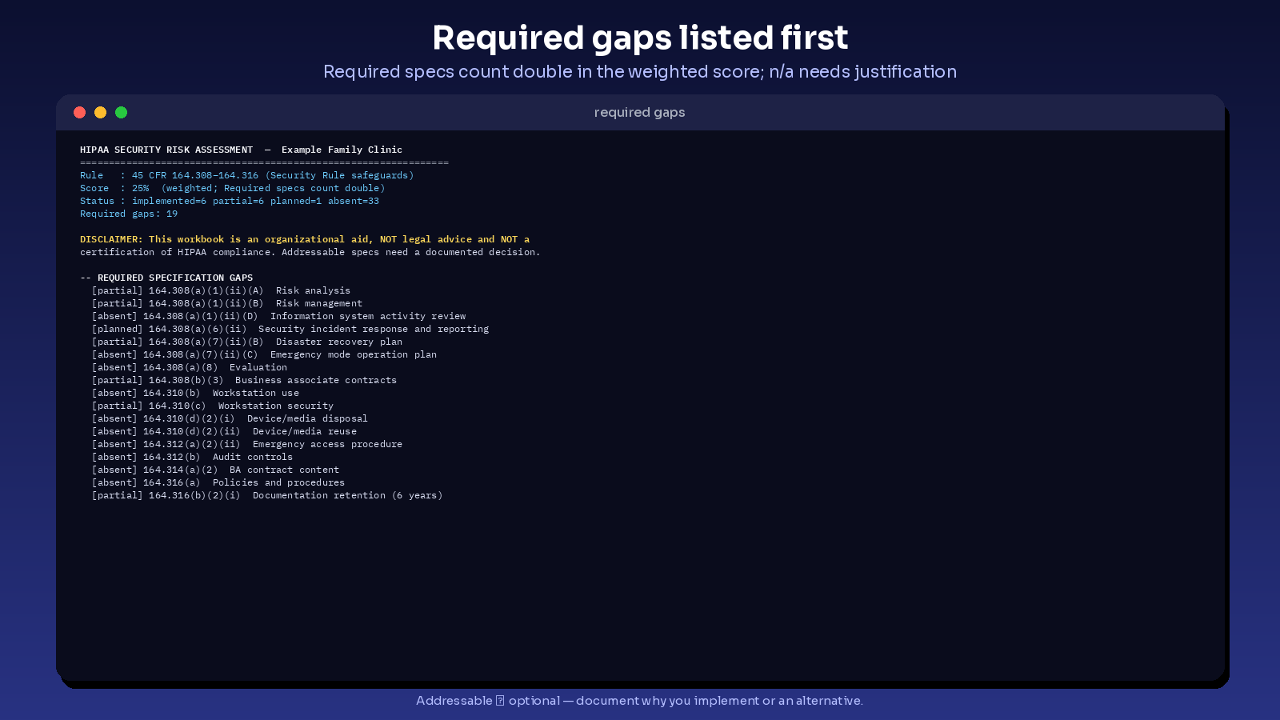The image size is (1280, 720).
Task: Click the 'Workstation security' row
Action: click(x=213, y=406)
